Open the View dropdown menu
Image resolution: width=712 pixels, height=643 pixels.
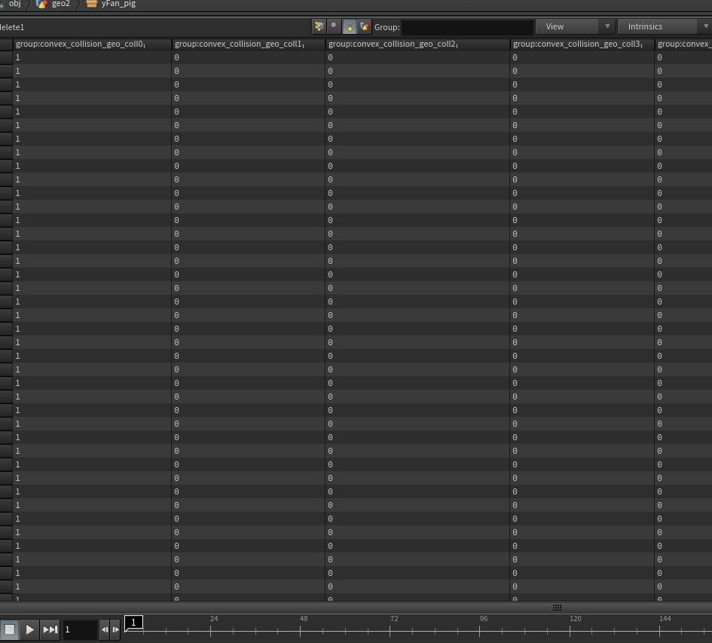575,27
